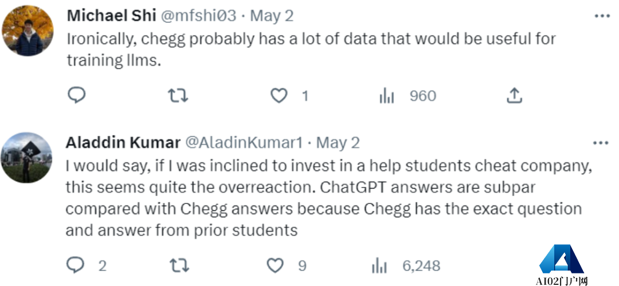Open more options on Aladdin Kumar's tweet
The height and width of the screenshot is (286, 619).
click(600, 143)
